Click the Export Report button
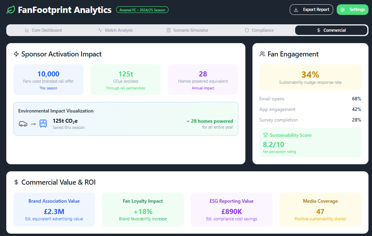372x236 pixels. coord(311,10)
